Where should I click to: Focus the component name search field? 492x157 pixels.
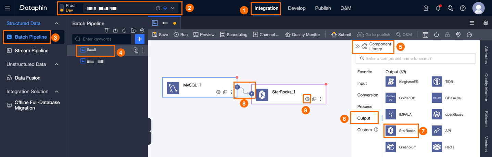point(416,58)
